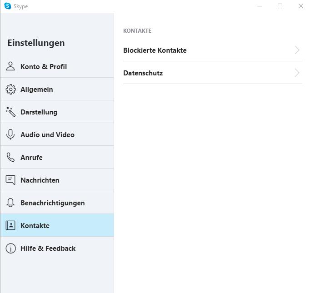Expand the chevron next to Datenschutz
The image size is (310, 293).
(297, 73)
